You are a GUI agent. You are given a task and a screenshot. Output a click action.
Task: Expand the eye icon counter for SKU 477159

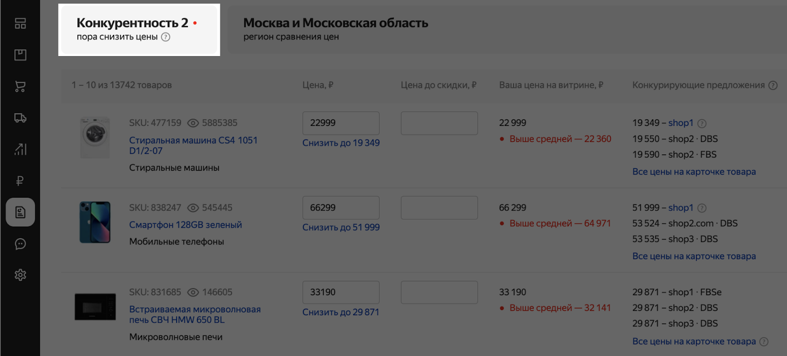pyautogui.click(x=194, y=122)
